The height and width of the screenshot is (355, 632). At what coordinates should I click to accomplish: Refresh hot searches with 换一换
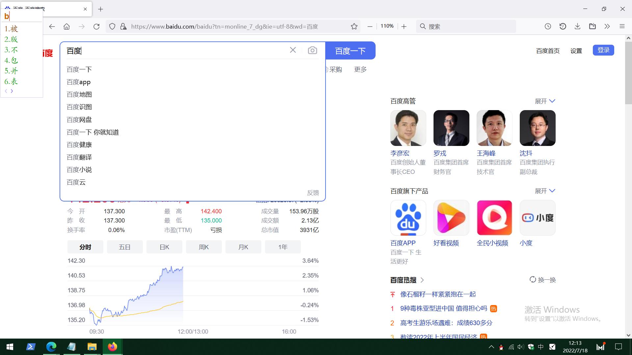point(542,280)
